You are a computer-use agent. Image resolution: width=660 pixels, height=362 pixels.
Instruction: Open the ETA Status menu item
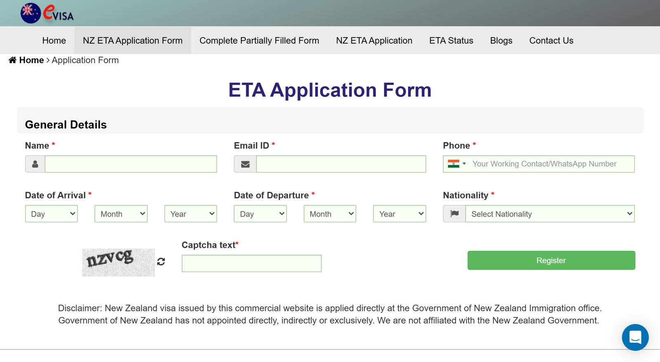coord(451,40)
